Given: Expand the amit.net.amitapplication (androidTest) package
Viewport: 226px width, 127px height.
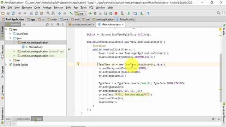Looking at the screenshot, I should coord(14,52).
